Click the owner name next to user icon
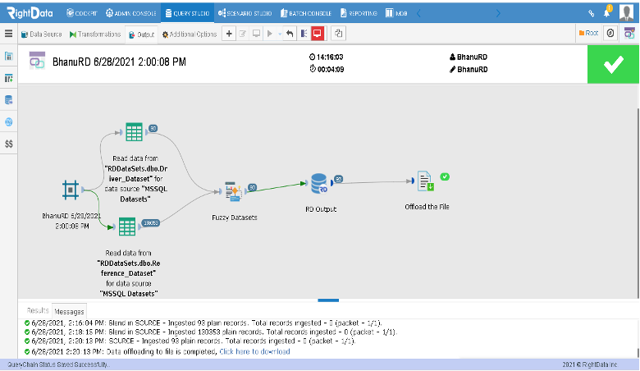640x371 pixels. tap(472, 57)
